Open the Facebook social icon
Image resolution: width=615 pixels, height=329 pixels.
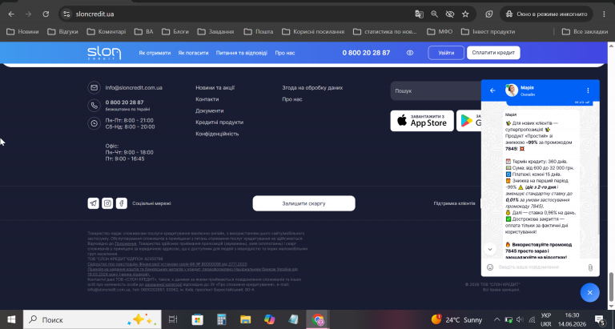[x=122, y=203]
